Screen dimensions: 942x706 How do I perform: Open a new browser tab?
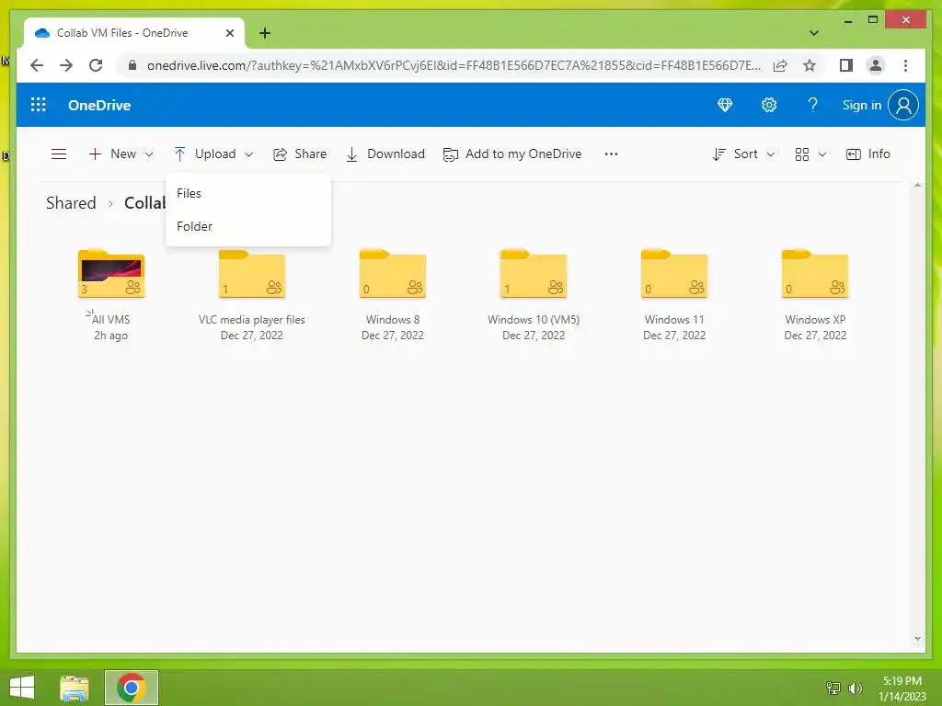[265, 33]
